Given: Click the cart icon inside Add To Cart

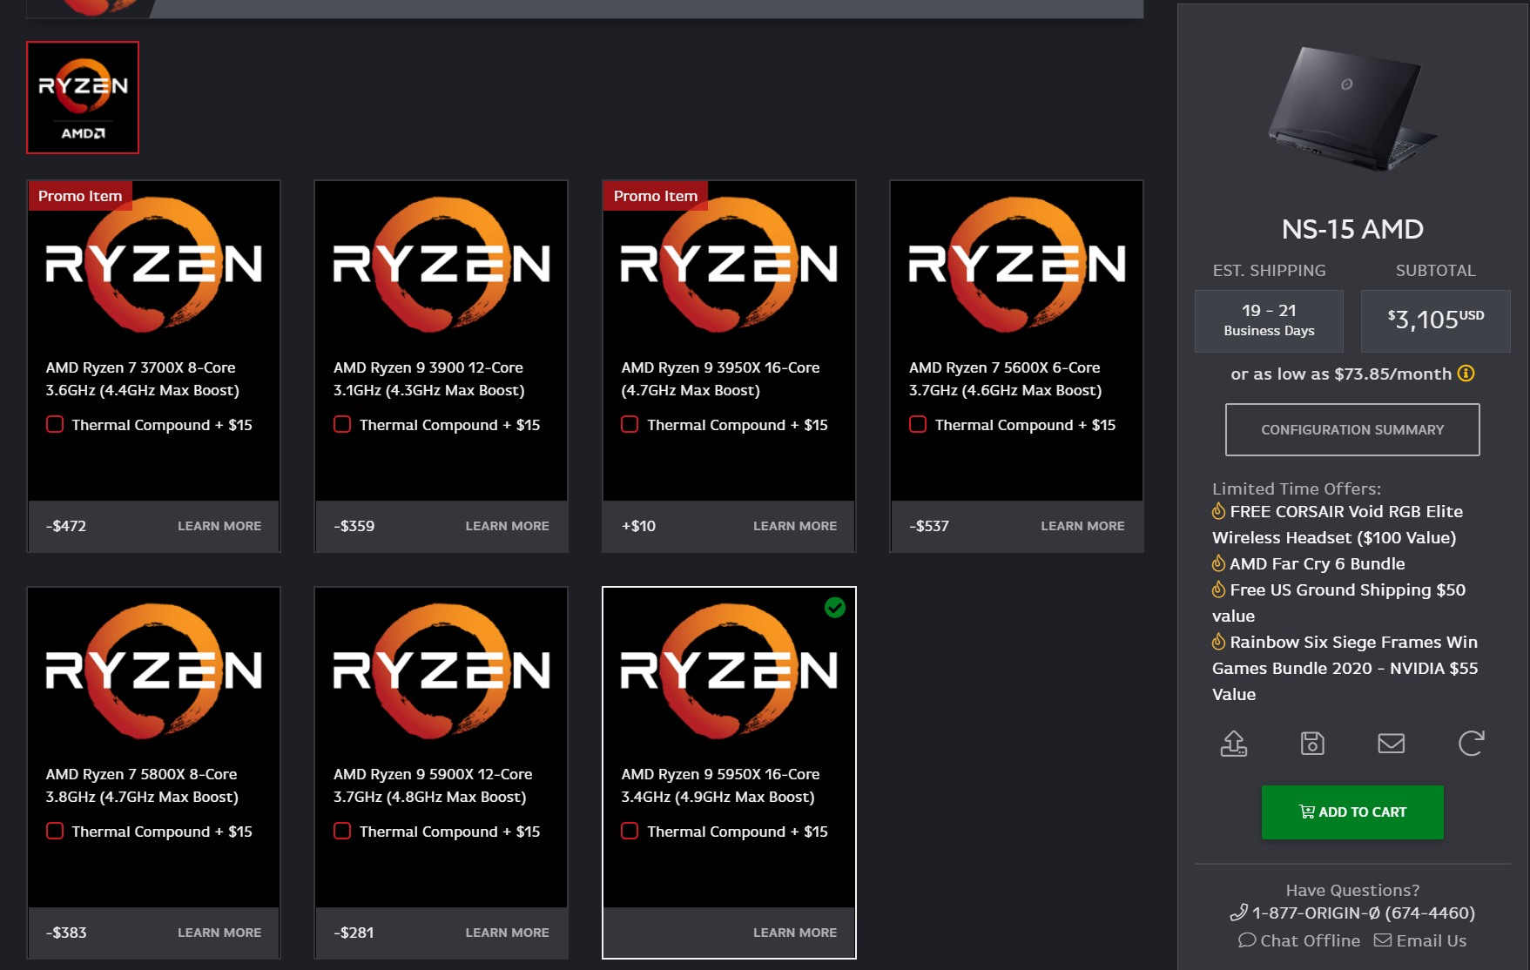Looking at the screenshot, I should (x=1305, y=811).
